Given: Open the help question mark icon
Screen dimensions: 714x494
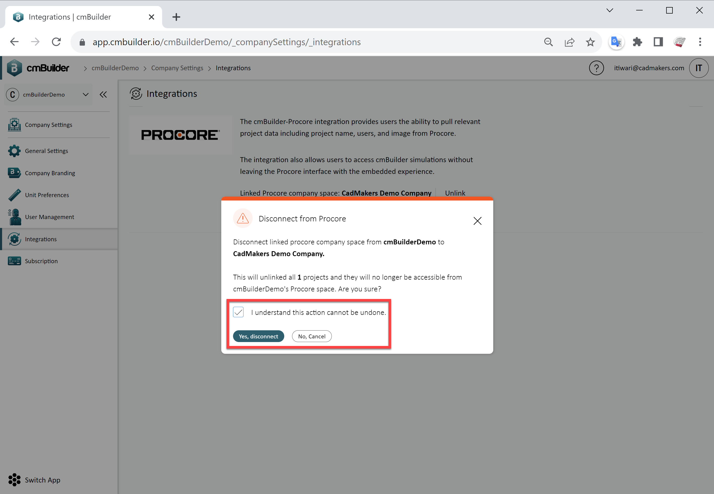Looking at the screenshot, I should (596, 68).
